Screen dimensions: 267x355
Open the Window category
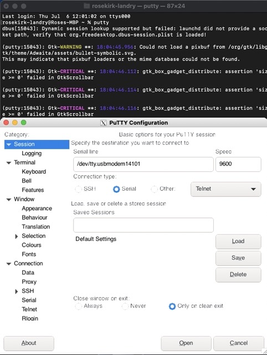[24, 199]
